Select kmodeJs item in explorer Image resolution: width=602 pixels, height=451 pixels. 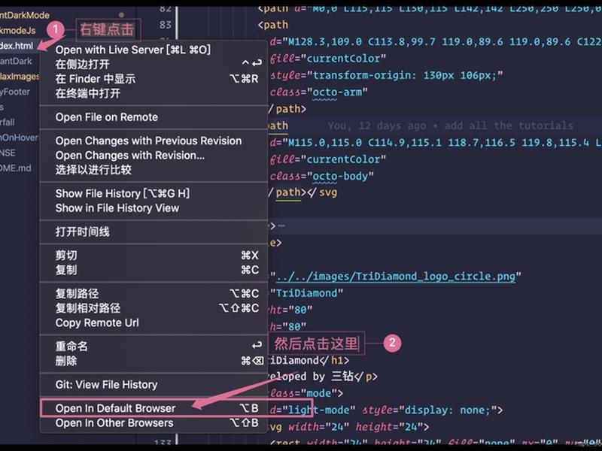[x=17, y=30]
